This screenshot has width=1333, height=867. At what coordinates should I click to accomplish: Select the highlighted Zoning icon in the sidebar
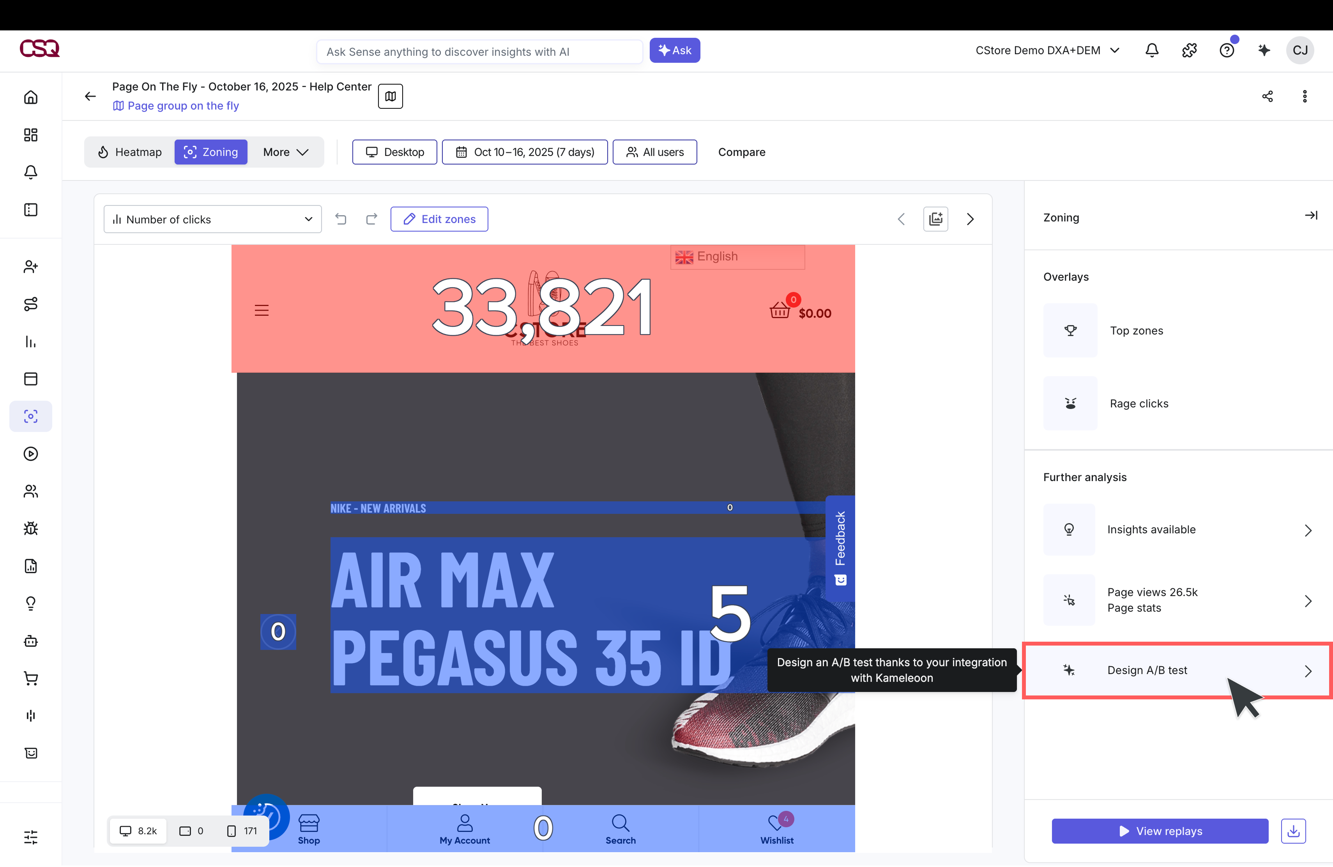click(31, 416)
